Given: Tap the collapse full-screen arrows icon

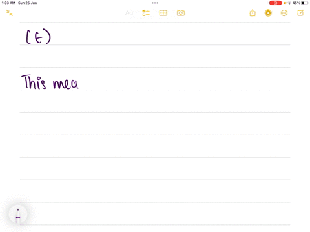Looking at the screenshot, I should [10, 13].
